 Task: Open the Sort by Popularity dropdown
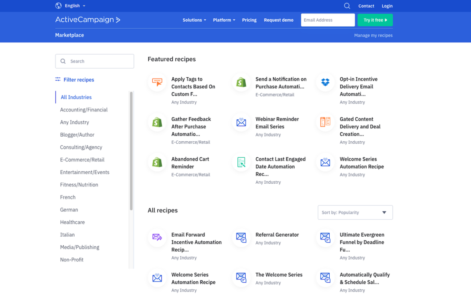point(355,212)
